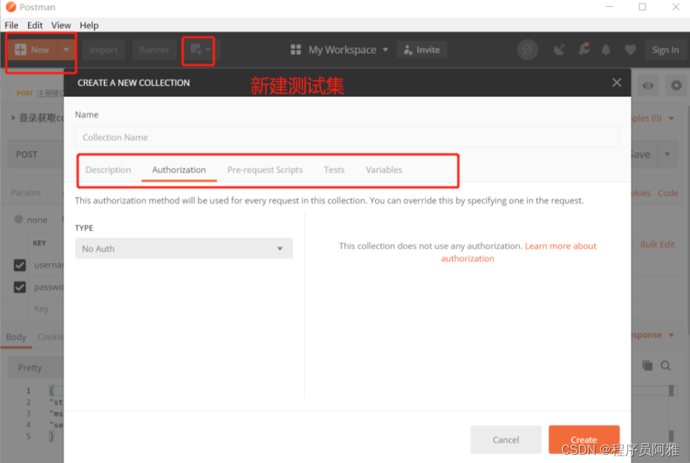The image size is (690, 463).
Task: Click the Import button
Action: (103, 50)
